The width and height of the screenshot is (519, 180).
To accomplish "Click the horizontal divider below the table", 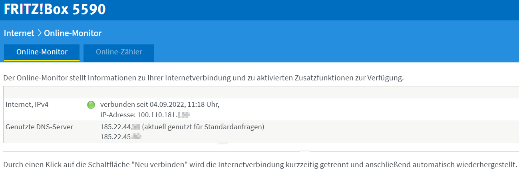I will [x=261, y=152].
